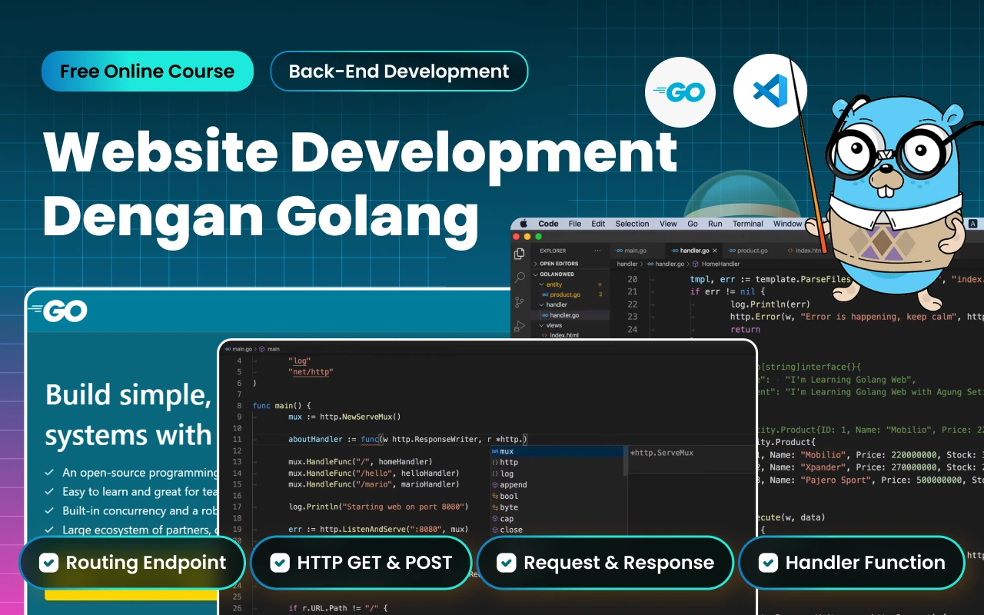Open the Source Control icon
984x615 pixels.
pyautogui.click(x=518, y=302)
